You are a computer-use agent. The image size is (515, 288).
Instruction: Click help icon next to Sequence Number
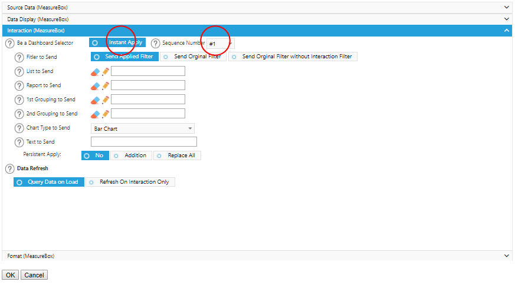156,43
